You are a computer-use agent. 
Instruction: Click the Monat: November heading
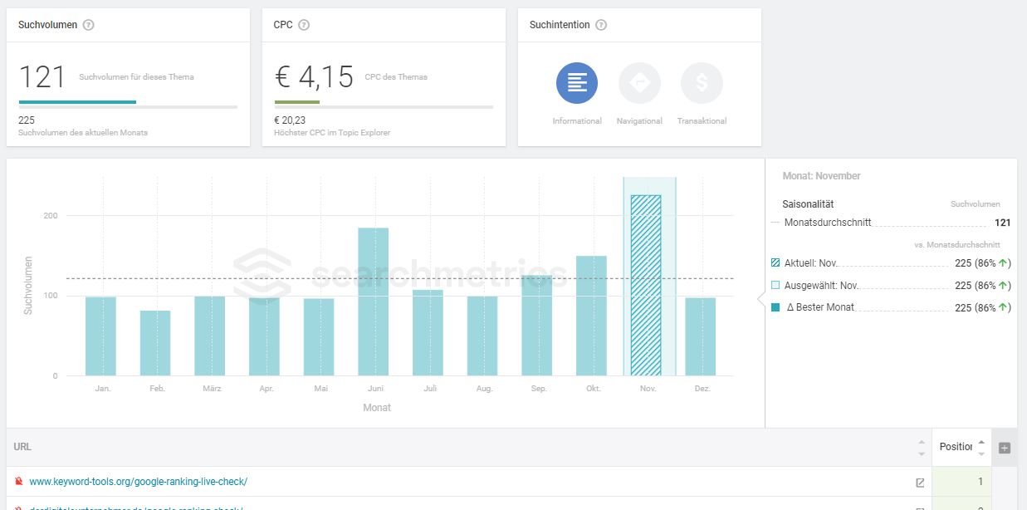pyautogui.click(x=822, y=176)
